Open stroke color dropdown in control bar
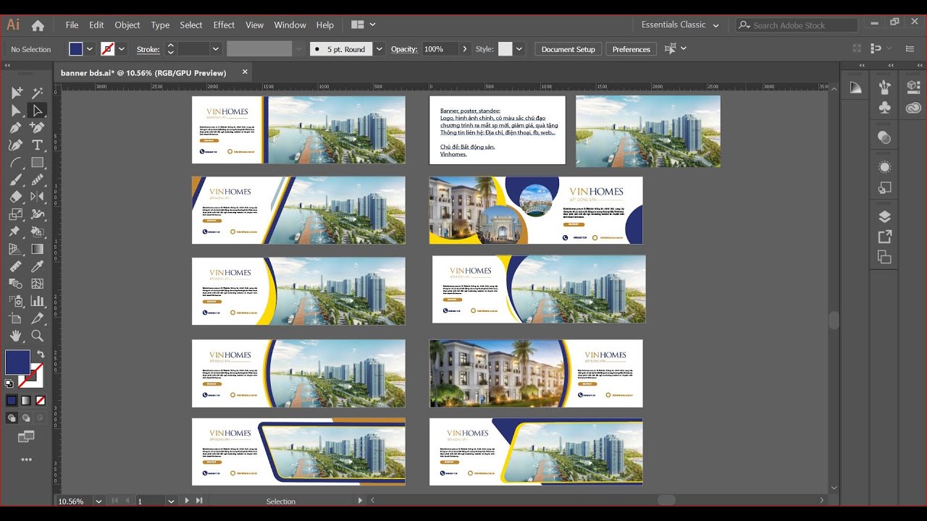Screen dimensions: 927x521 point(122,49)
